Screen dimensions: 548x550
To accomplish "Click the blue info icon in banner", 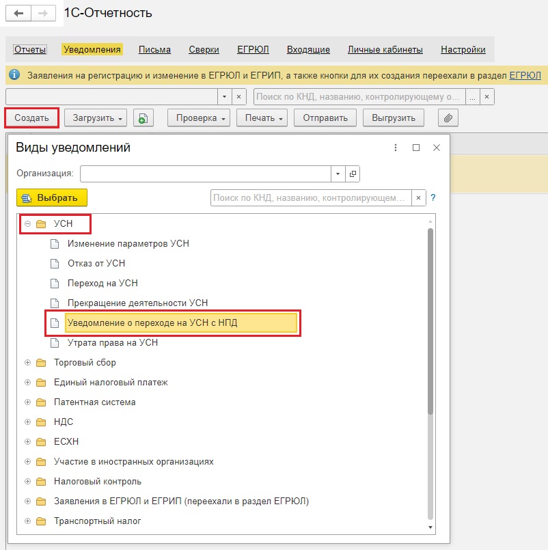I will tap(14, 74).
